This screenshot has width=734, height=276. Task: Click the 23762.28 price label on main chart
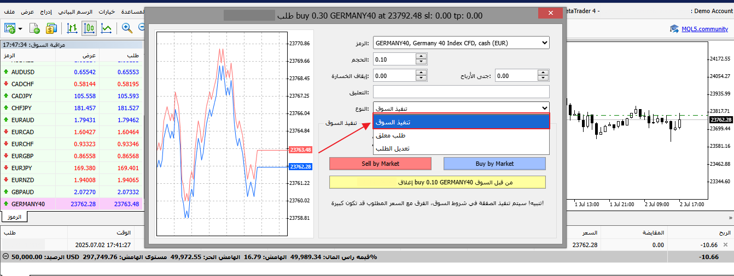tap(720, 120)
